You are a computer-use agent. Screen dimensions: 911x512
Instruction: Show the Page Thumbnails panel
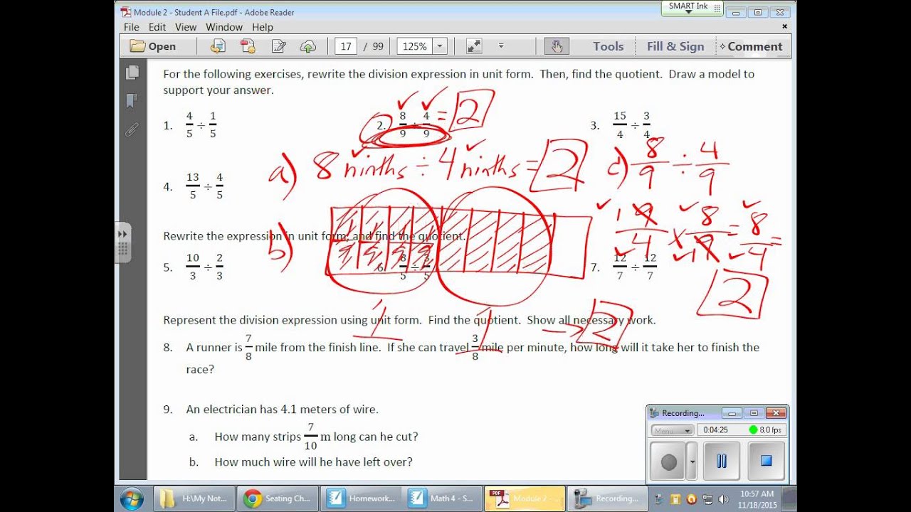click(x=132, y=73)
